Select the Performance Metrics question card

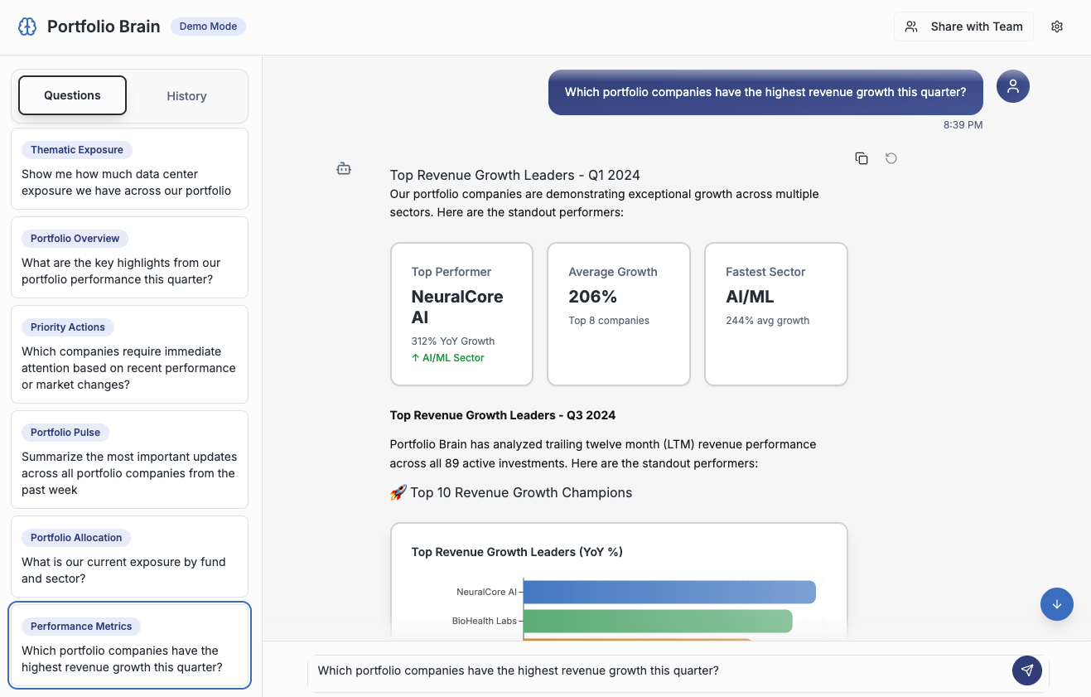coord(129,646)
